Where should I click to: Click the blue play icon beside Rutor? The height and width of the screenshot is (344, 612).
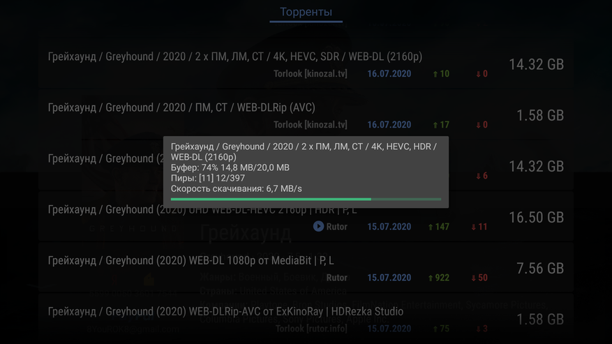318,226
